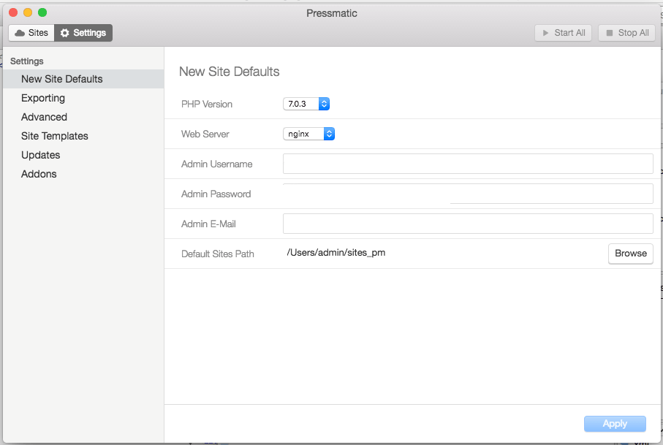Screen dimensions: 663x445
Task: Apply the new site defaults
Action: (615, 424)
